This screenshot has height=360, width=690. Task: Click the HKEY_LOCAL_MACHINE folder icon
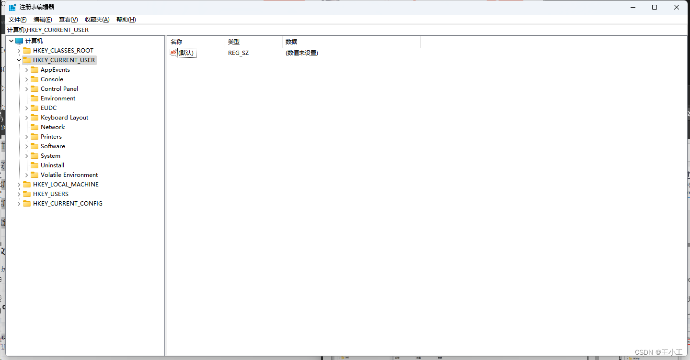coord(27,185)
